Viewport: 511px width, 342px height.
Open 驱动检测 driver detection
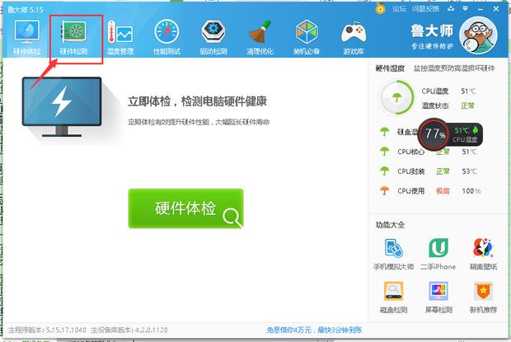click(x=214, y=36)
